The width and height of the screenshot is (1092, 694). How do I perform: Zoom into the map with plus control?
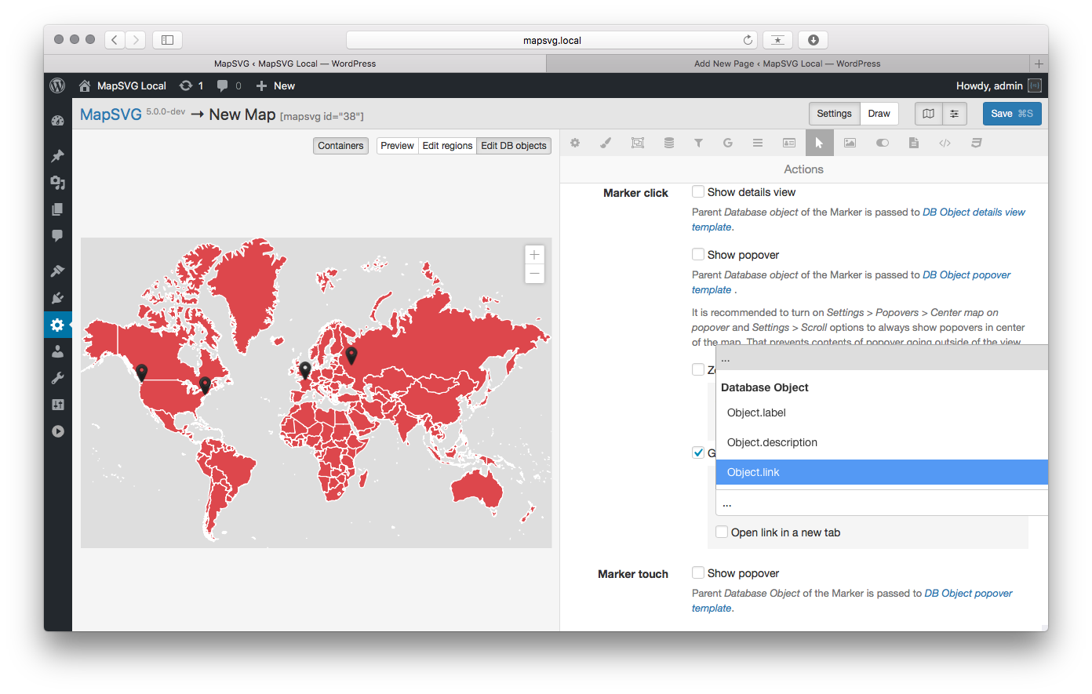[x=534, y=255]
